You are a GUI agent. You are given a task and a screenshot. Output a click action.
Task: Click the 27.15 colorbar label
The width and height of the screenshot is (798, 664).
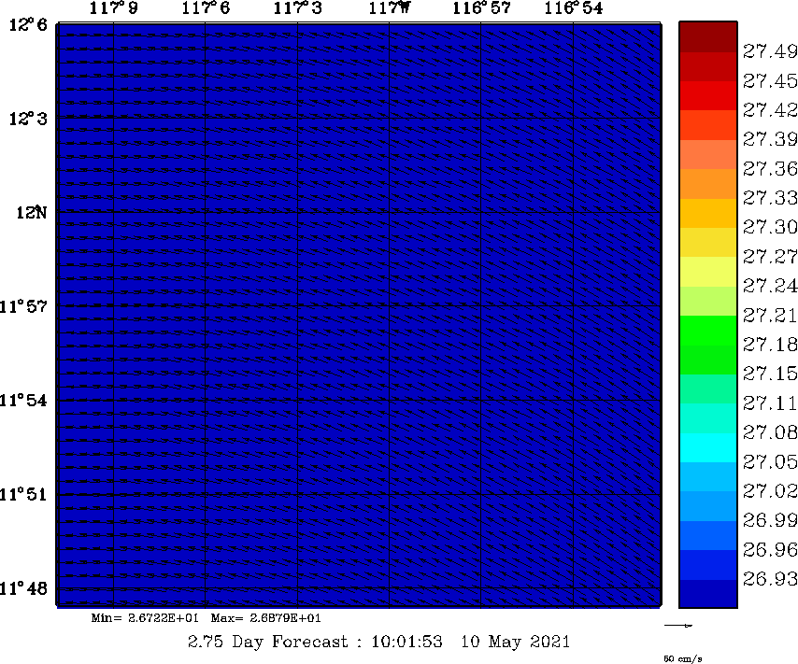[x=770, y=374]
